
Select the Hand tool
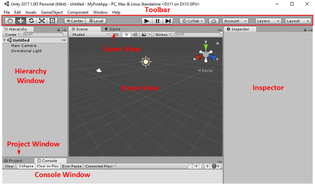pos(10,21)
